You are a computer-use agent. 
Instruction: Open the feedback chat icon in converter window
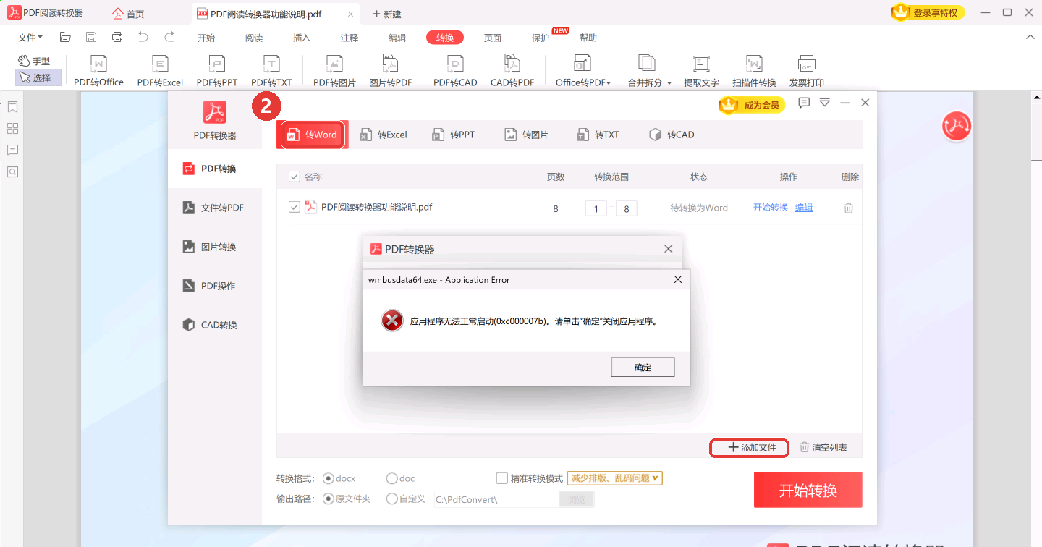[x=804, y=103]
